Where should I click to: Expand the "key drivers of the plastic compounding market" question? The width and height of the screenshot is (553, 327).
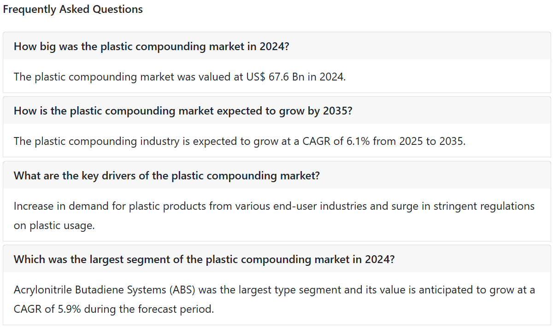pos(276,175)
